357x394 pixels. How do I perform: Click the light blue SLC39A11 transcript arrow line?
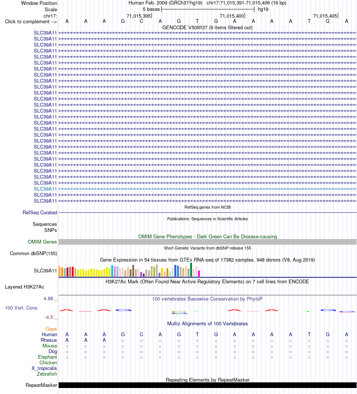tap(207, 189)
